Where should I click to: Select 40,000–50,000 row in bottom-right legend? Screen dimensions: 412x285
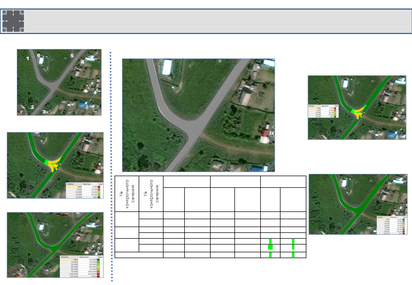392,225
